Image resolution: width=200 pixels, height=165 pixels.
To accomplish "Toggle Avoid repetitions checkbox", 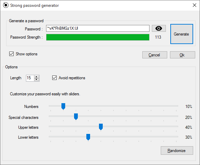I will pos(54,78).
